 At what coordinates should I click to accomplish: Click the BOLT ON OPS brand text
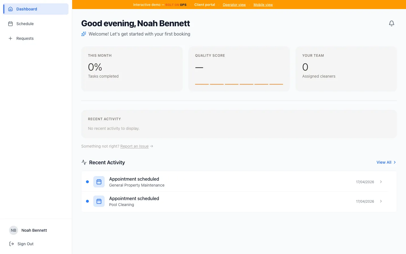(x=176, y=5)
